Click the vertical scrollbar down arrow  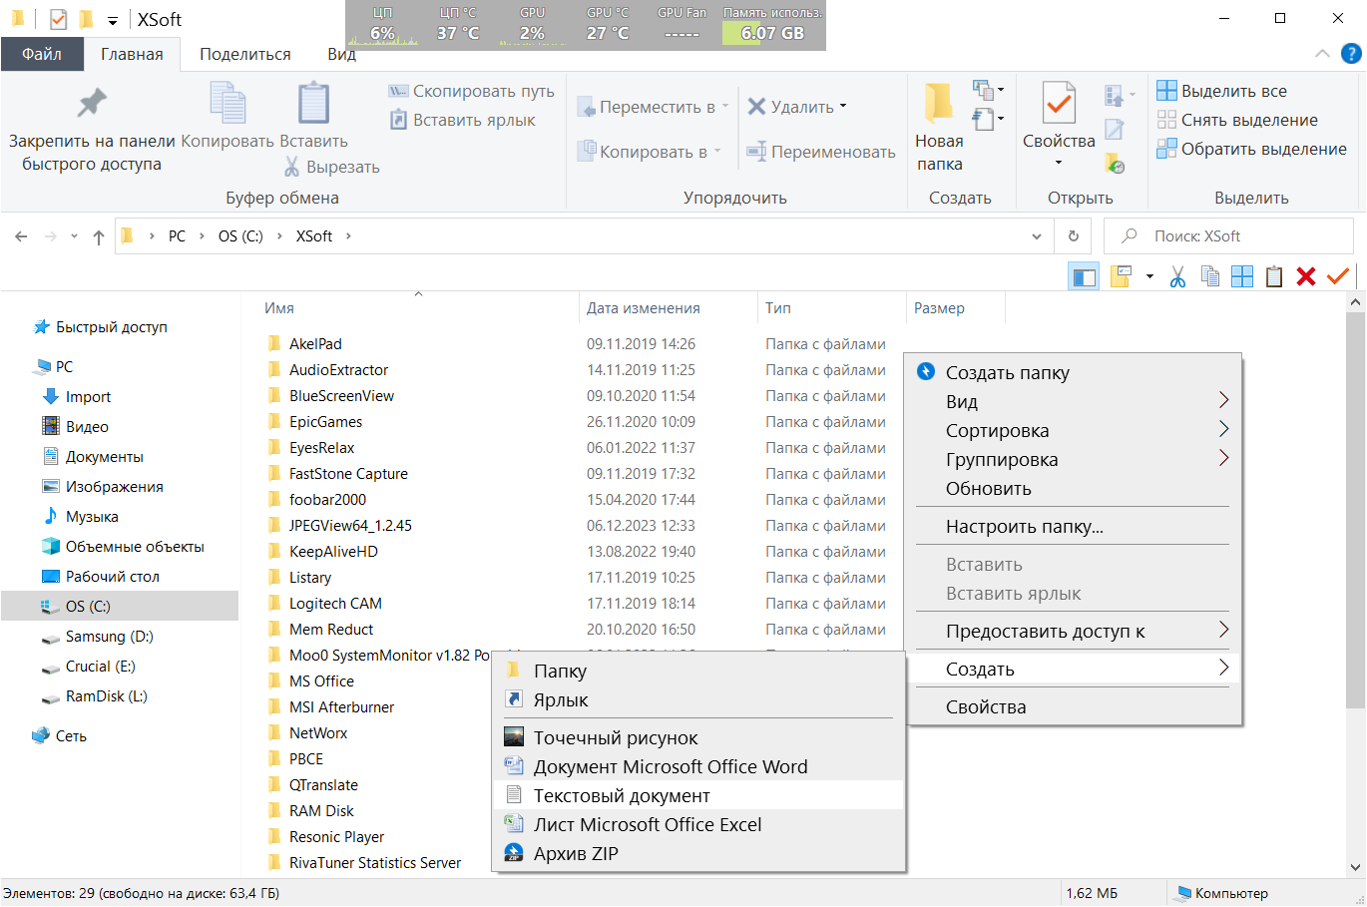1355,868
